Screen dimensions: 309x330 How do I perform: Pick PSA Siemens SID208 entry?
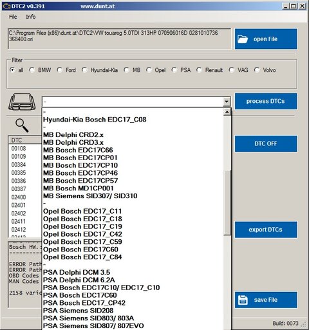pyautogui.click(x=133, y=311)
